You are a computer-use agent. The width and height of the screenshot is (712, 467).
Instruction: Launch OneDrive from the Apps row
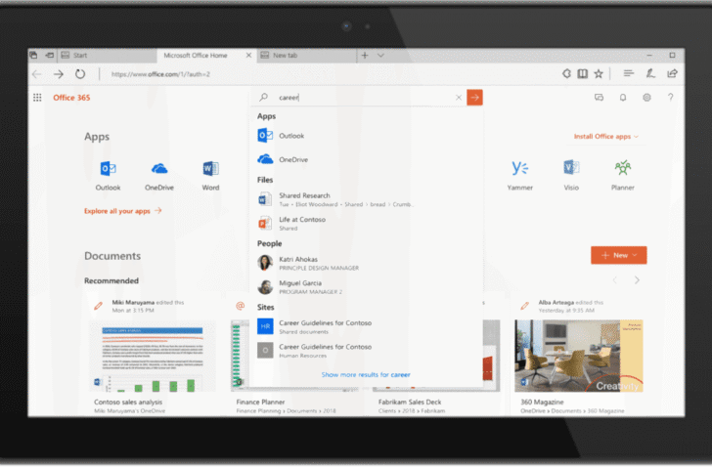159,176
